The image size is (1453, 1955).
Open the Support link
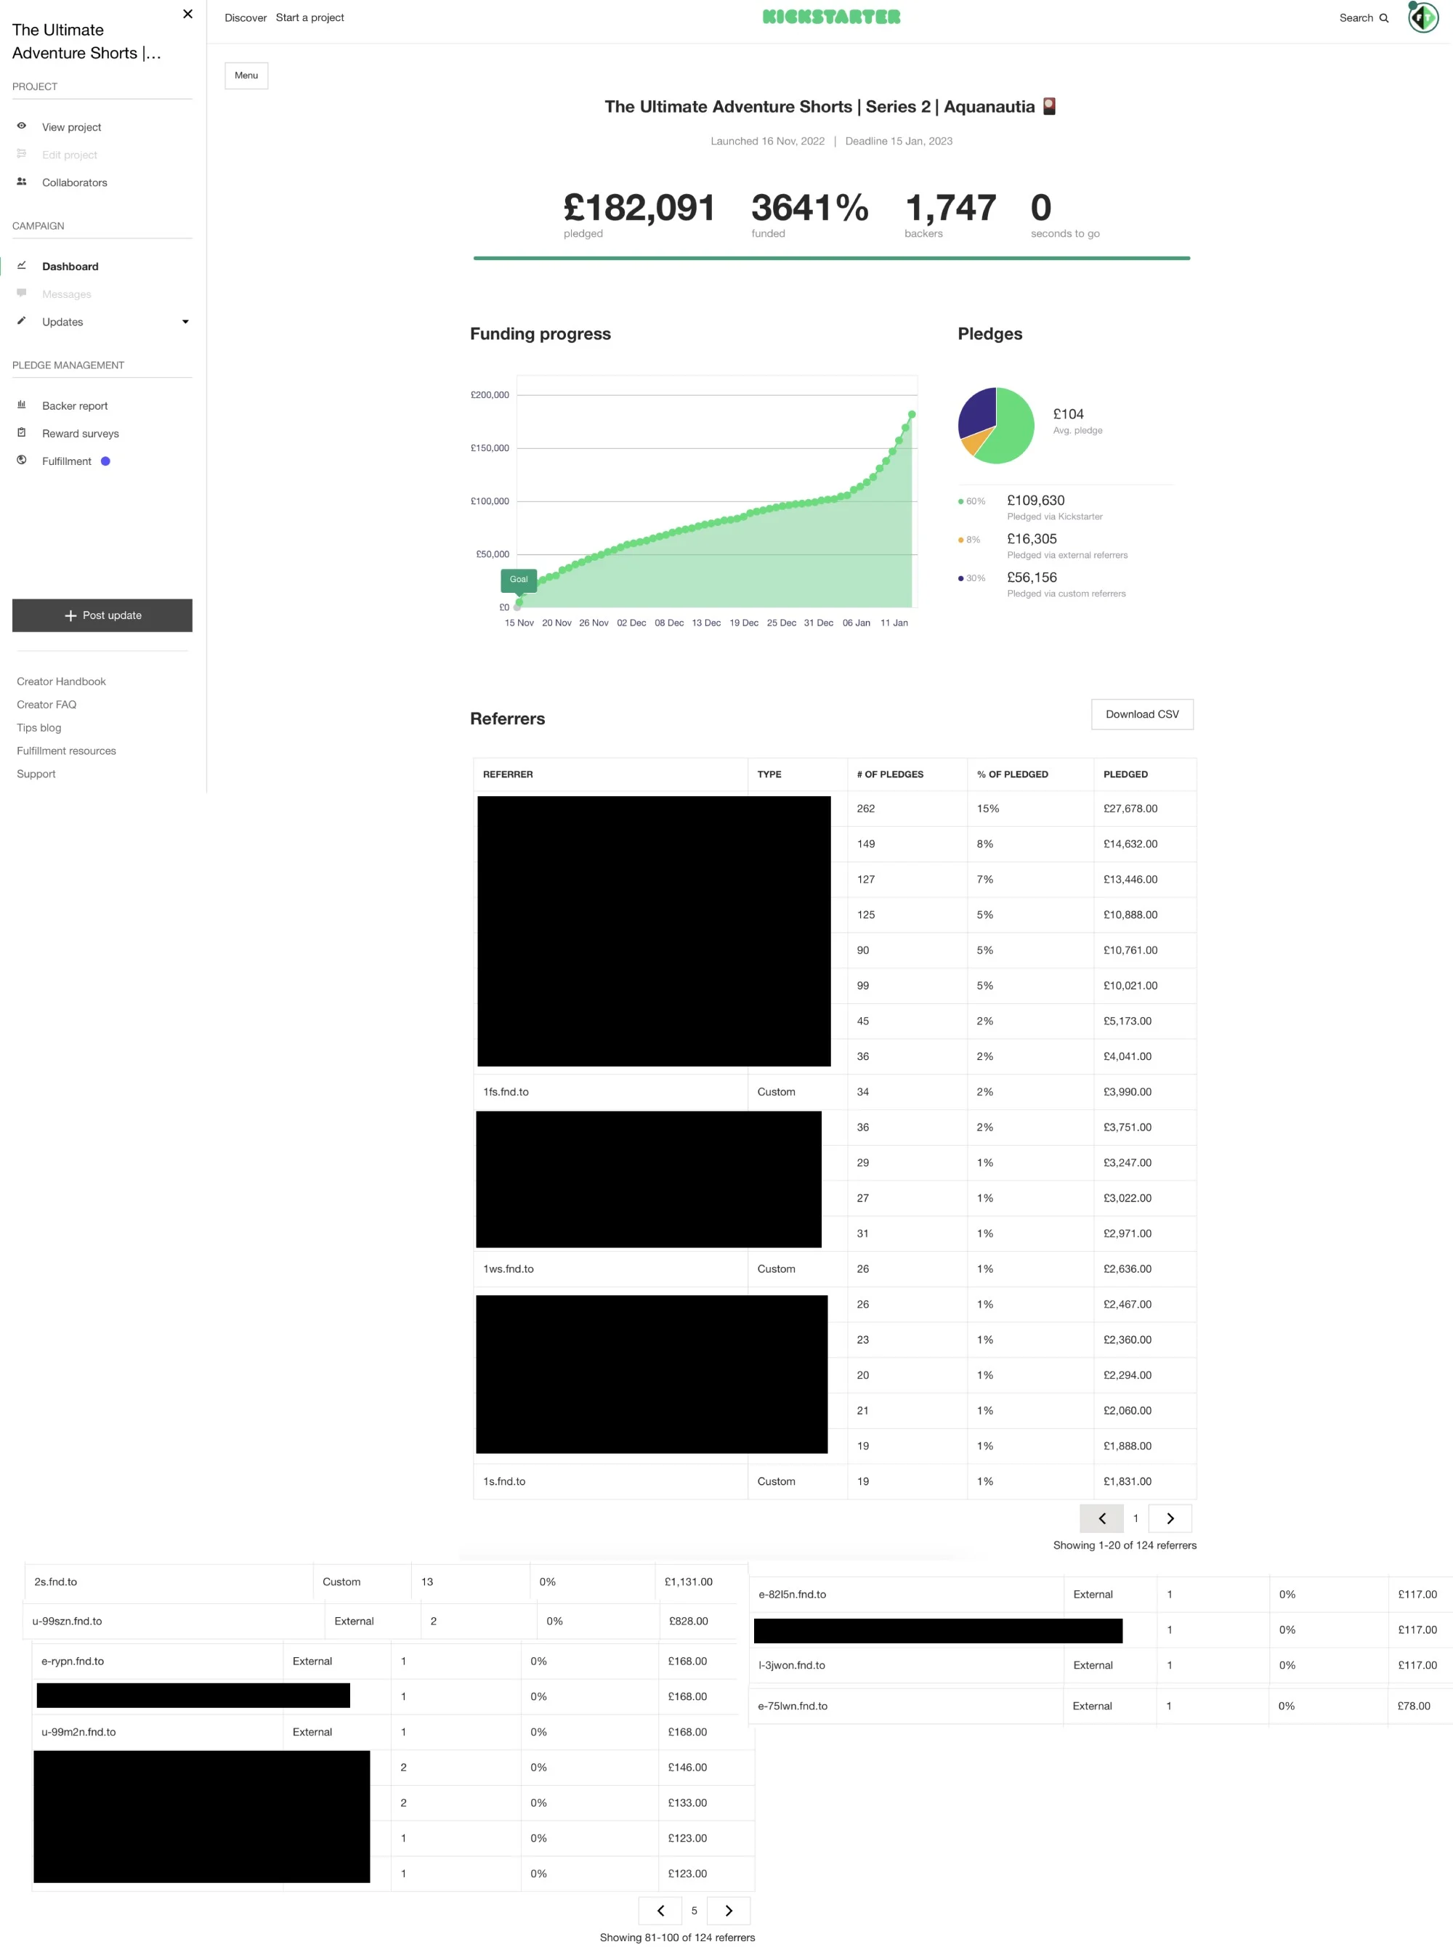pos(36,774)
